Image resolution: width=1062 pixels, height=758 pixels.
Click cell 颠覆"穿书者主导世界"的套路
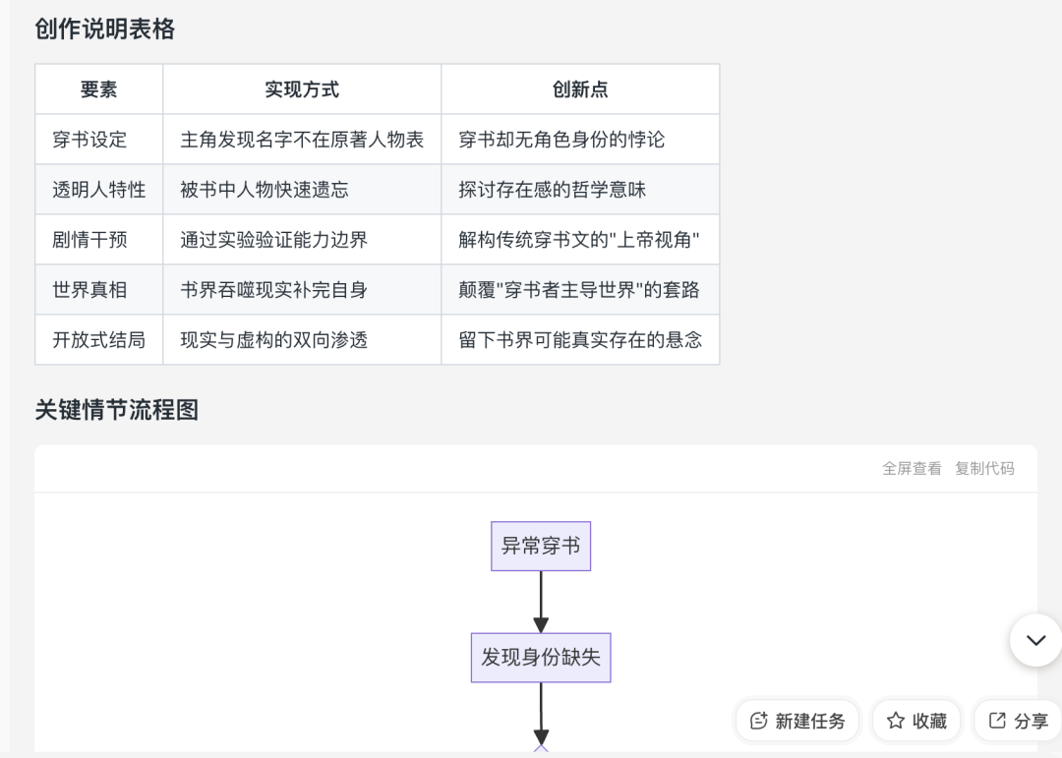click(580, 290)
